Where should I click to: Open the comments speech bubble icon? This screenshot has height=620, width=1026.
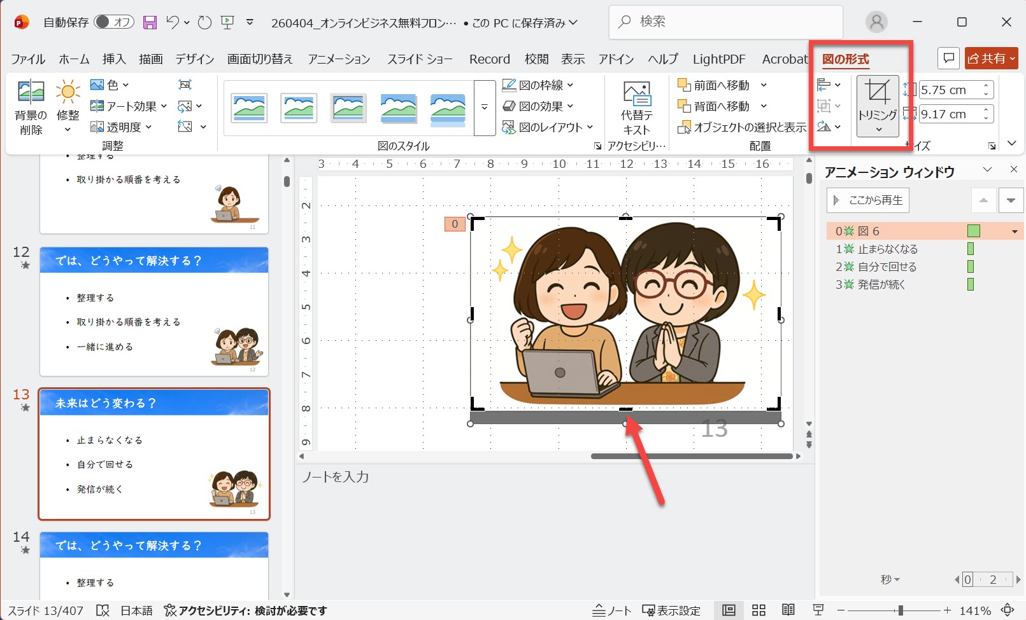click(948, 59)
